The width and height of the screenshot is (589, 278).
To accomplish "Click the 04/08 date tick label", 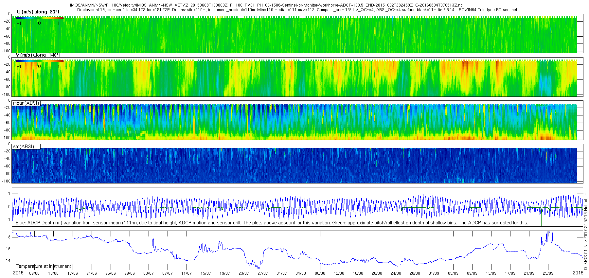I will [301, 273].
